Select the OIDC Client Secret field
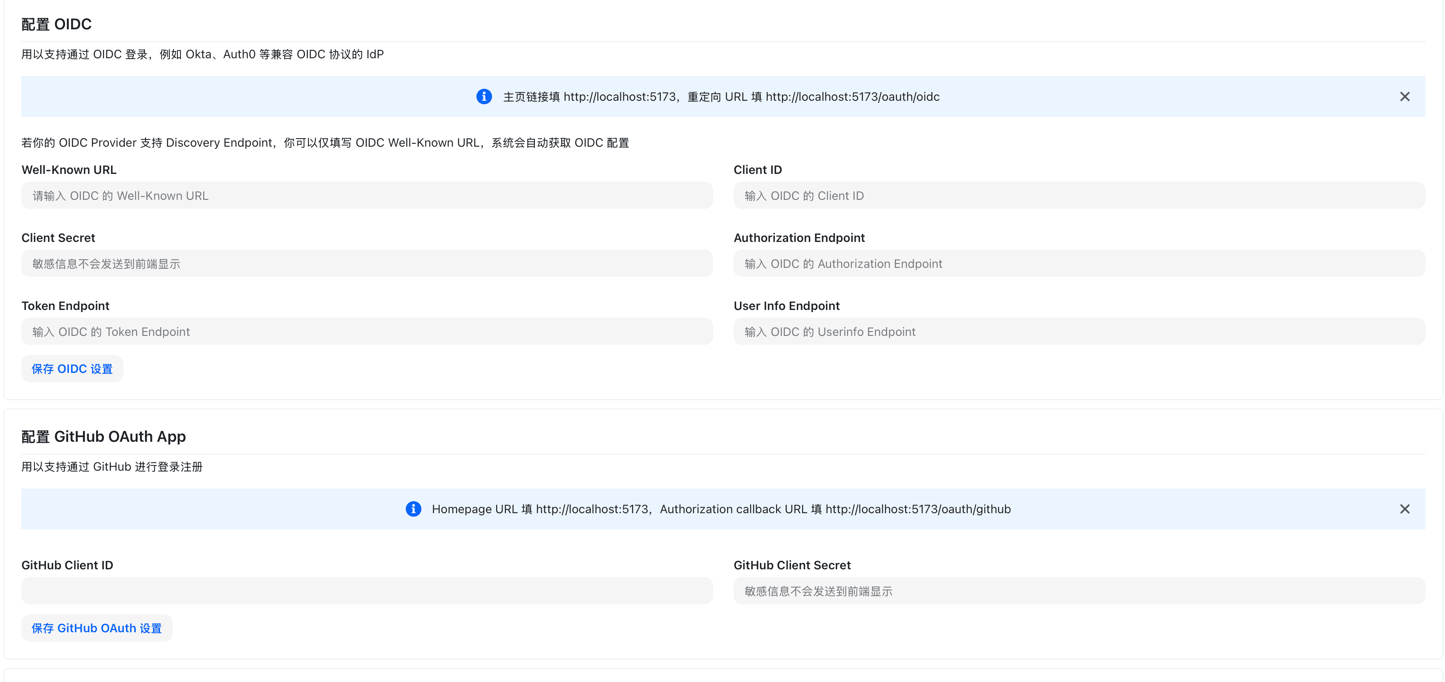The height and width of the screenshot is (682, 1445). click(x=367, y=263)
